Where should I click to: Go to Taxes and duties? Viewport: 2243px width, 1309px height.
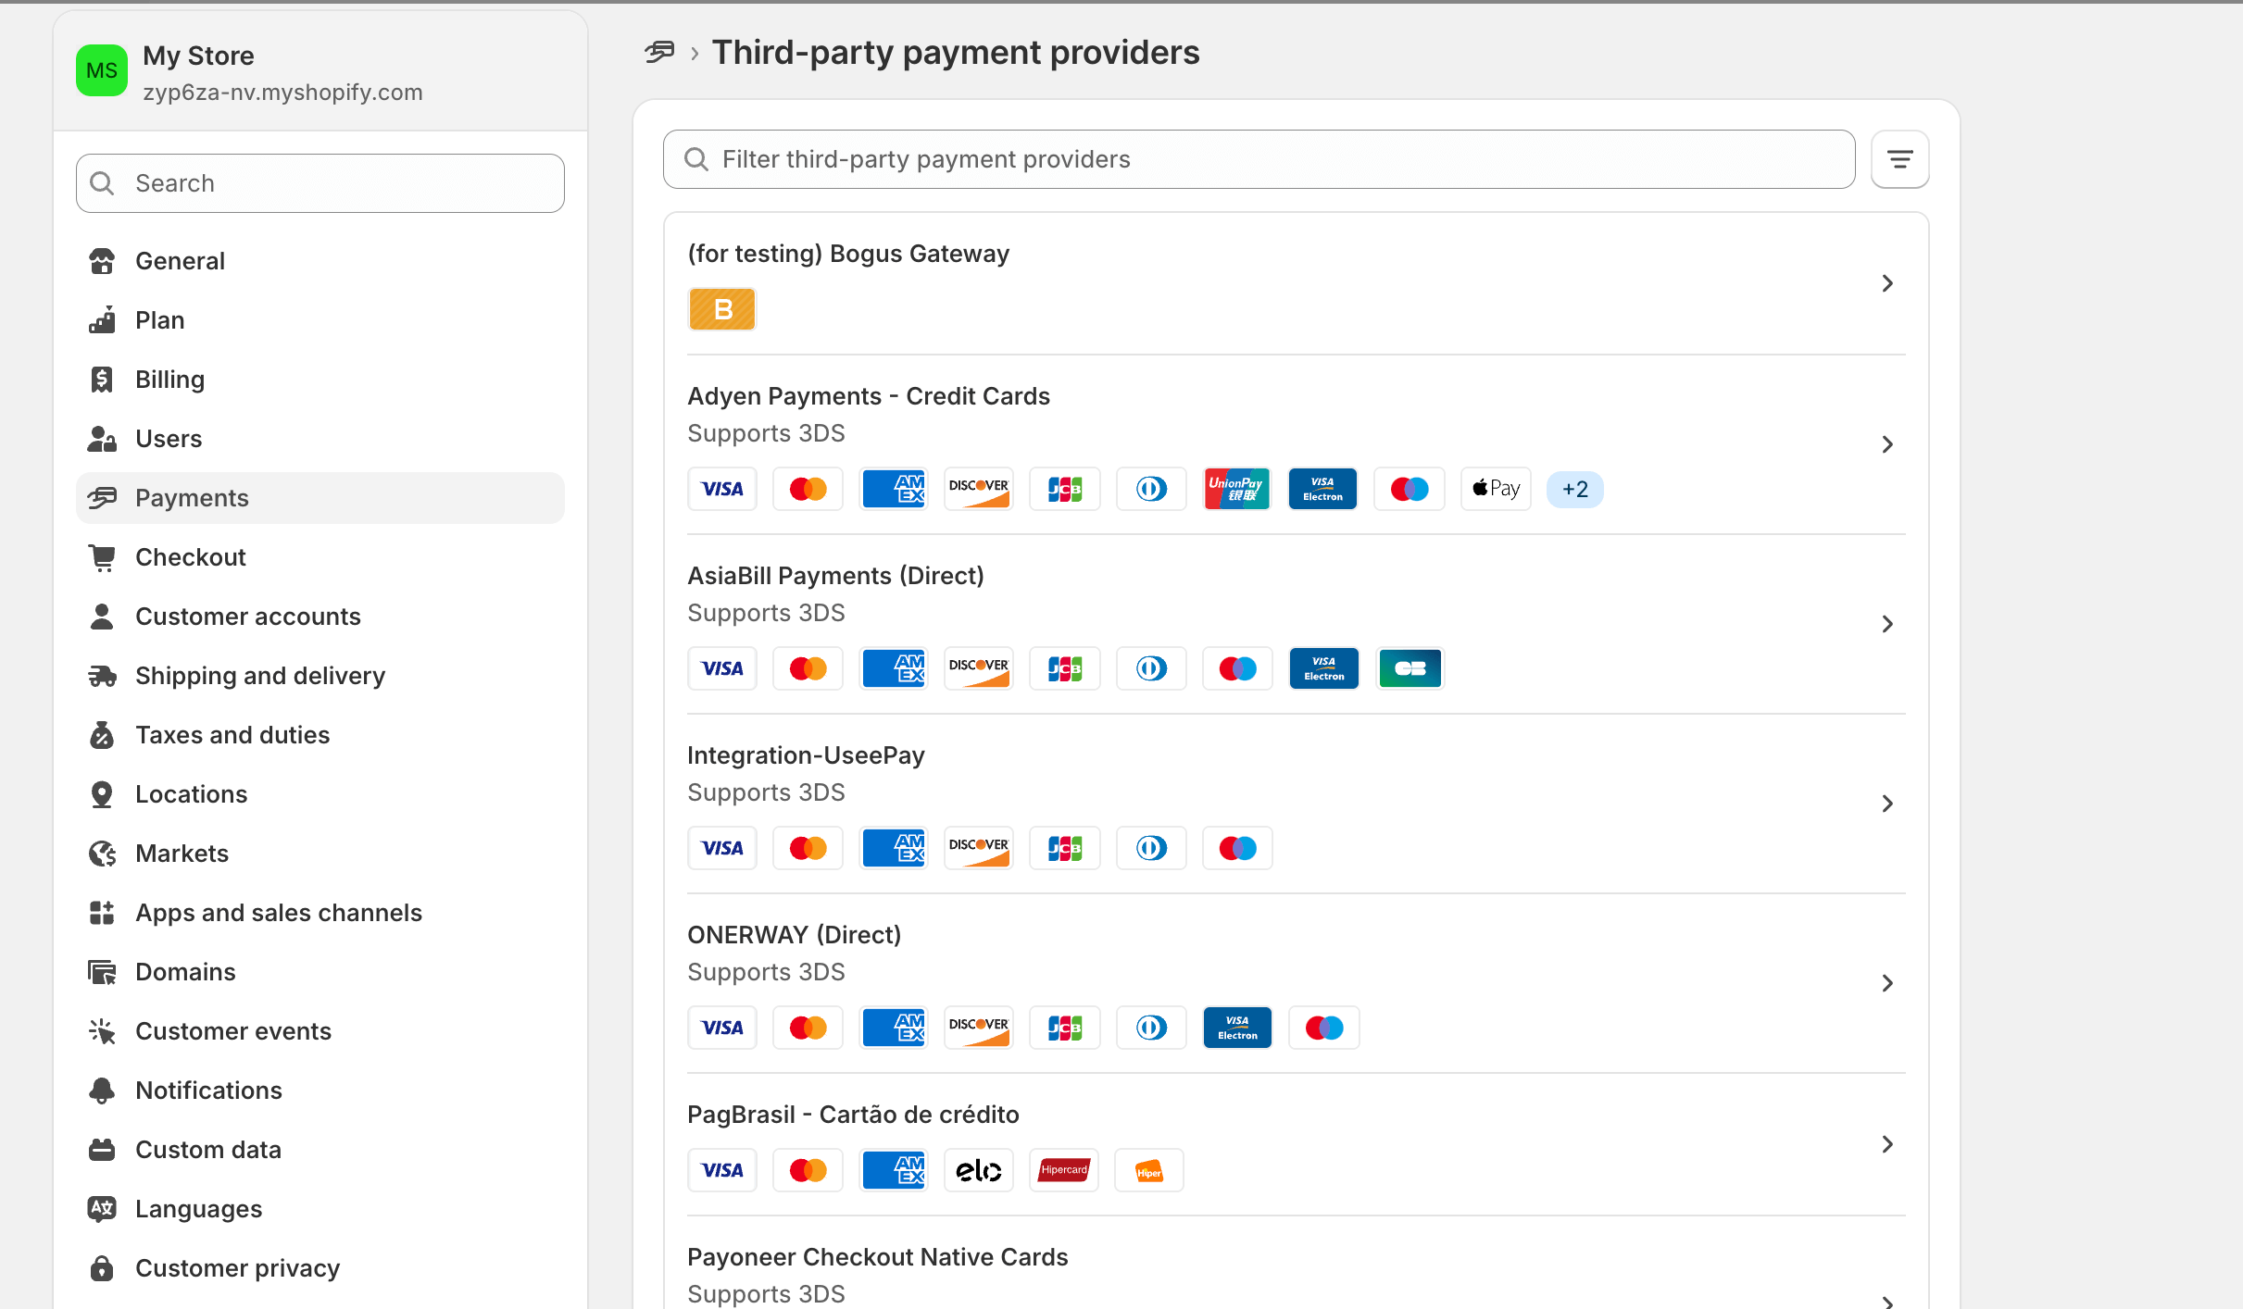320,735
